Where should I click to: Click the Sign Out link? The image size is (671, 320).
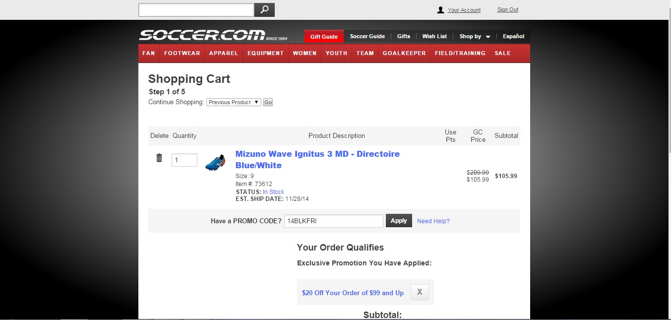(x=507, y=10)
